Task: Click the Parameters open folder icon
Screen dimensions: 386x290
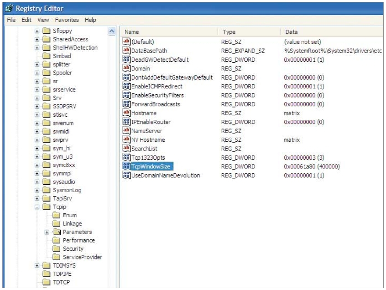Action: coord(57,232)
